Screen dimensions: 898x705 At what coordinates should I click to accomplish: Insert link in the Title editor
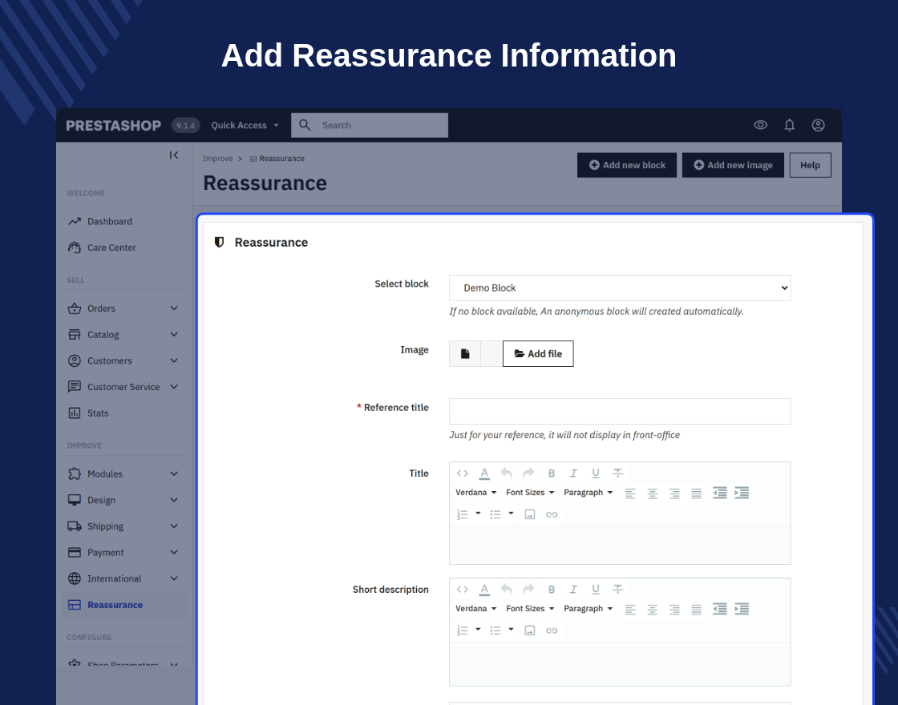pos(552,514)
